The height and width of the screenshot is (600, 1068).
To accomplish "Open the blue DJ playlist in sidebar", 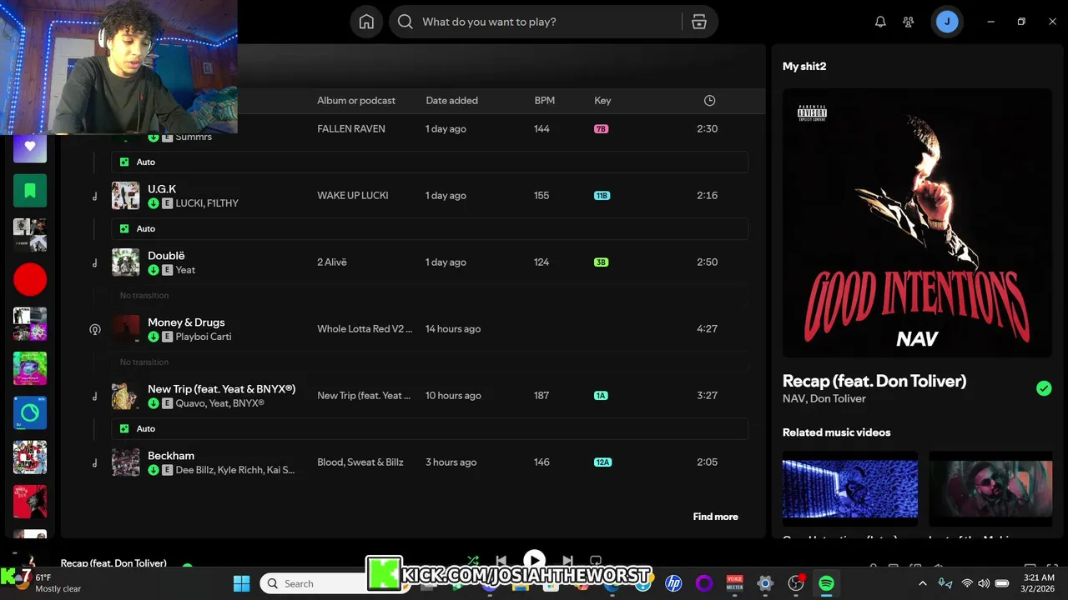I will [30, 412].
